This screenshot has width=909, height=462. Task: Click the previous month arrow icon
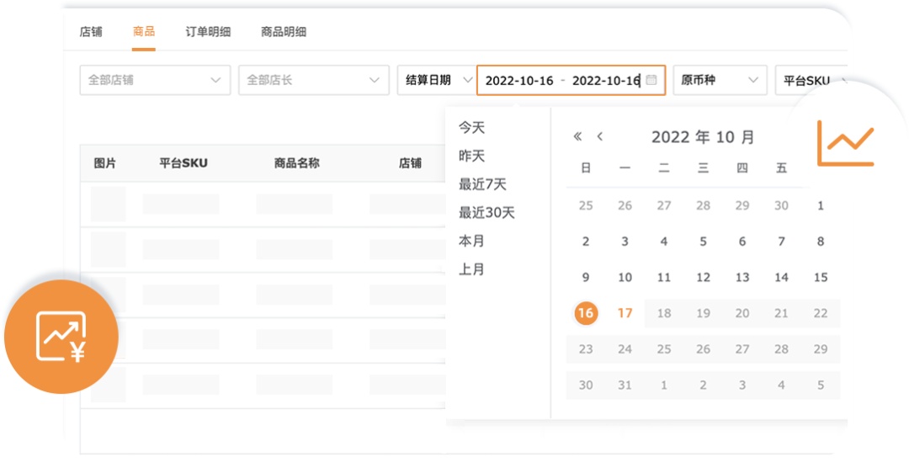[600, 137]
